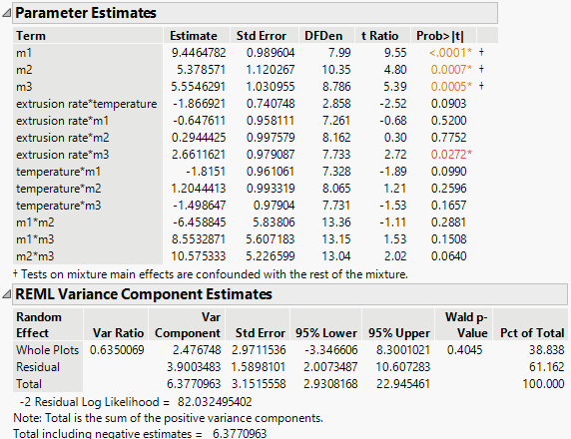Screen dimensions: 571x439
Task: Select the Std Error header in Parameter Estimates
Action: (262, 36)
